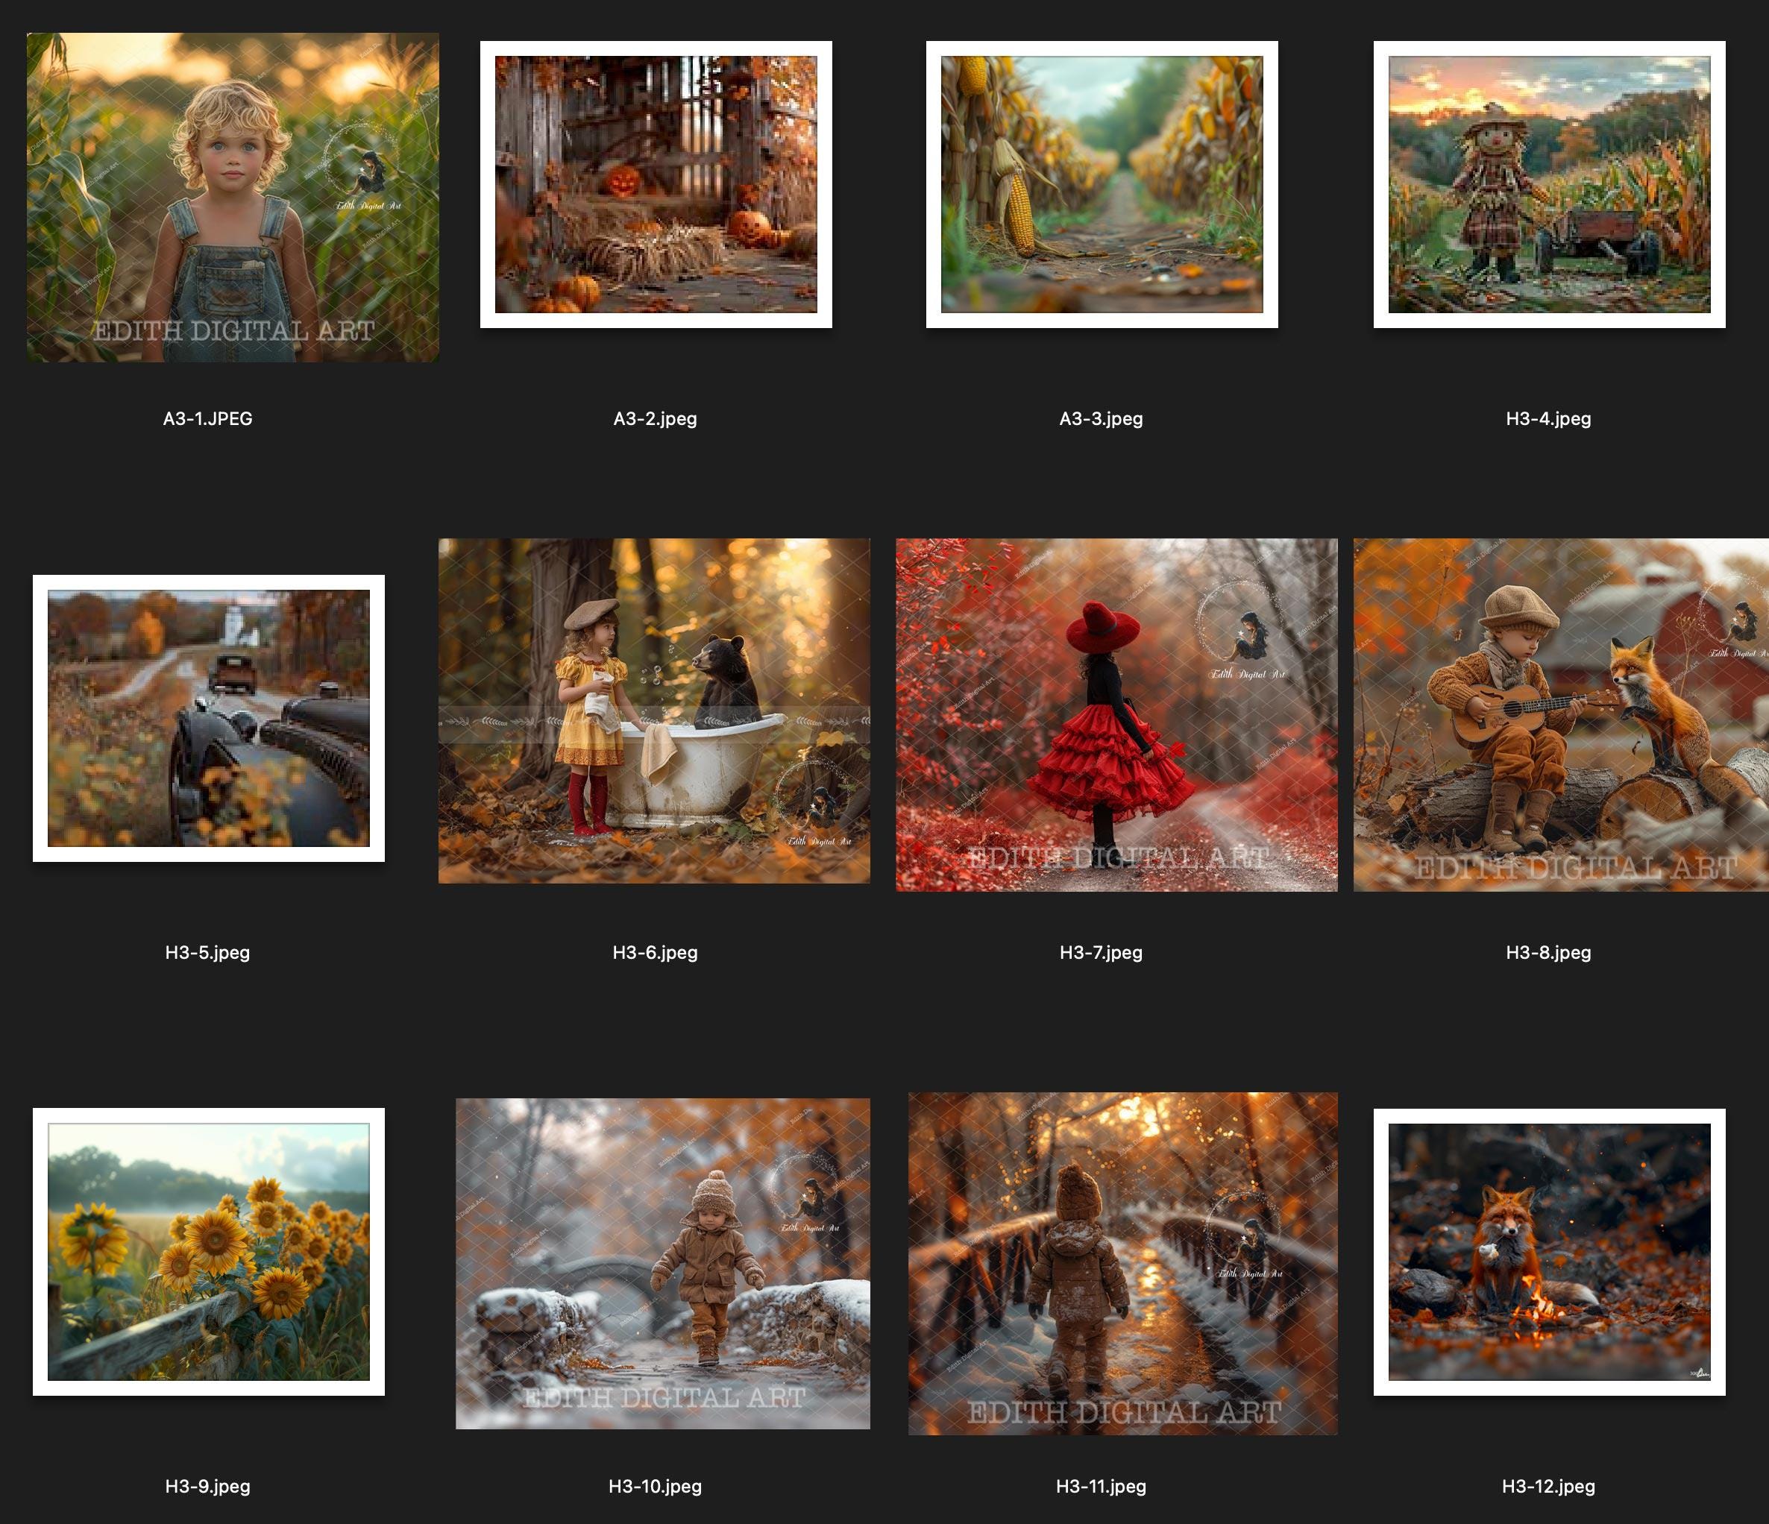Viewport: 1769px width, 1524px height.
Task: Select the A3-3.jpeg corn field path thumbnail
Action: [x=1102, y=184]
